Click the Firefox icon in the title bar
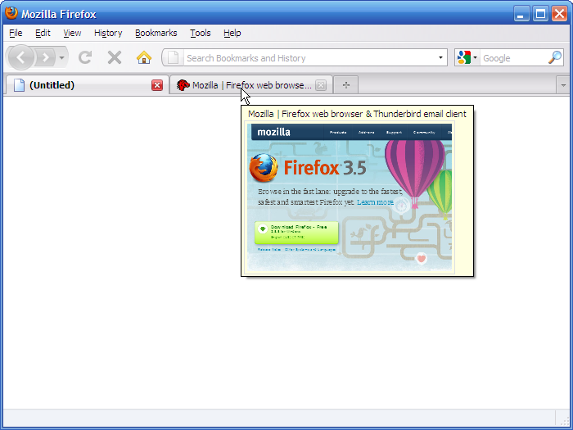 pos(11,13)
